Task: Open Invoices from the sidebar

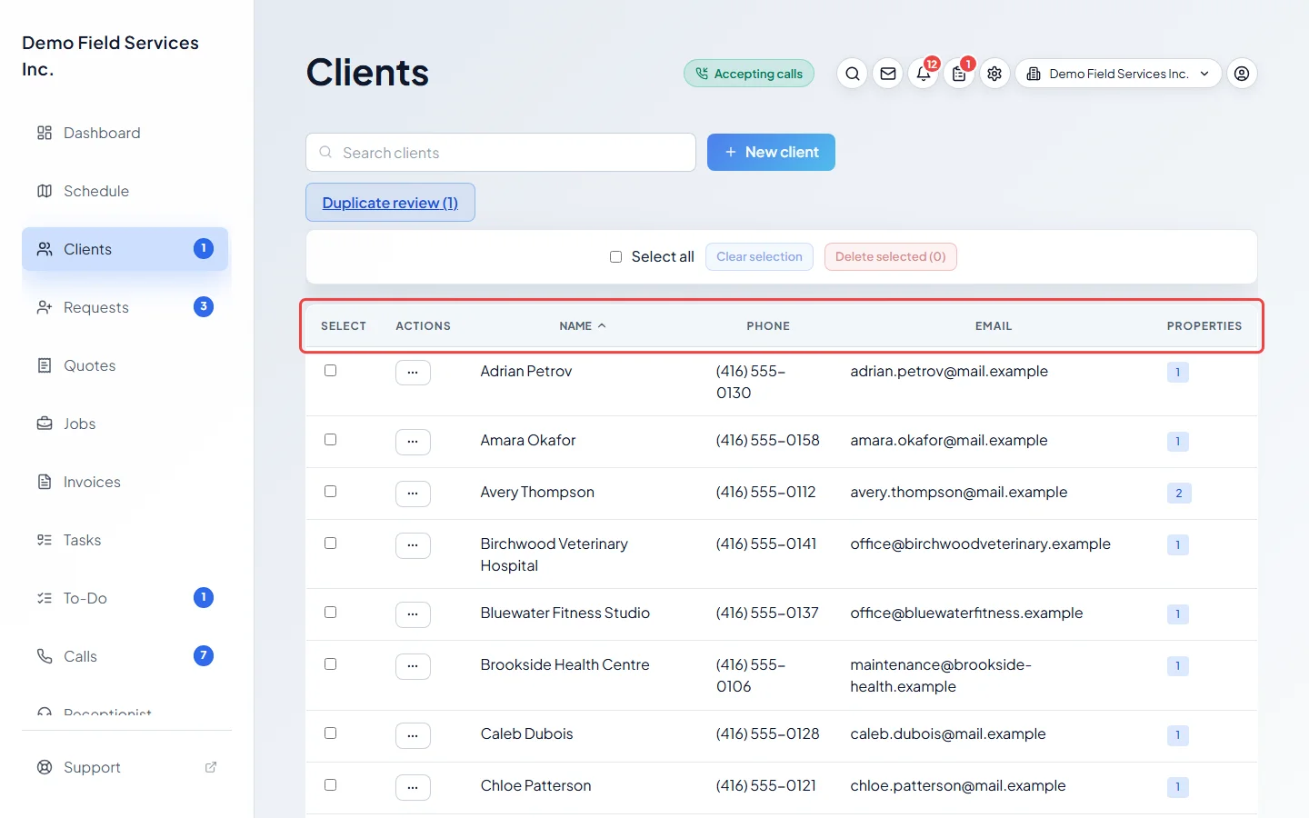Action: (x=125, y=482)
